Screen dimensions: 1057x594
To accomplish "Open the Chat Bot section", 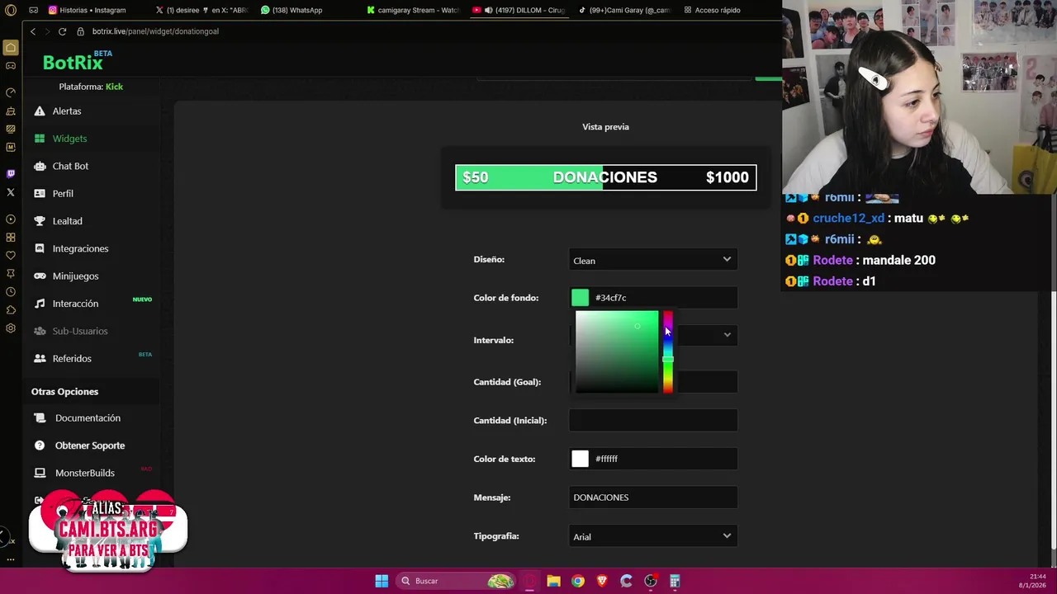I will coord(70,166).
